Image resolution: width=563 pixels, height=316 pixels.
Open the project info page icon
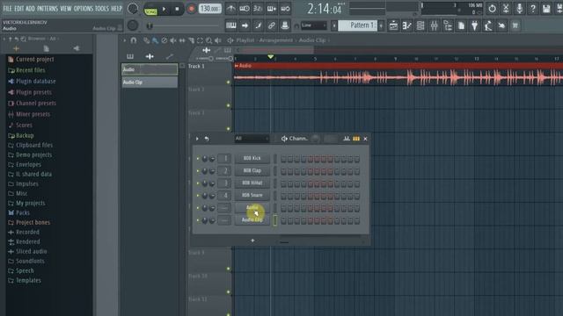pyautogui.click(x=461, y=25)
